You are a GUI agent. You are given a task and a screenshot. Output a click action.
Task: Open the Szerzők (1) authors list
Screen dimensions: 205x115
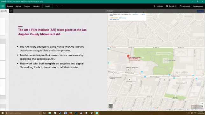click(x=171, y=6)
